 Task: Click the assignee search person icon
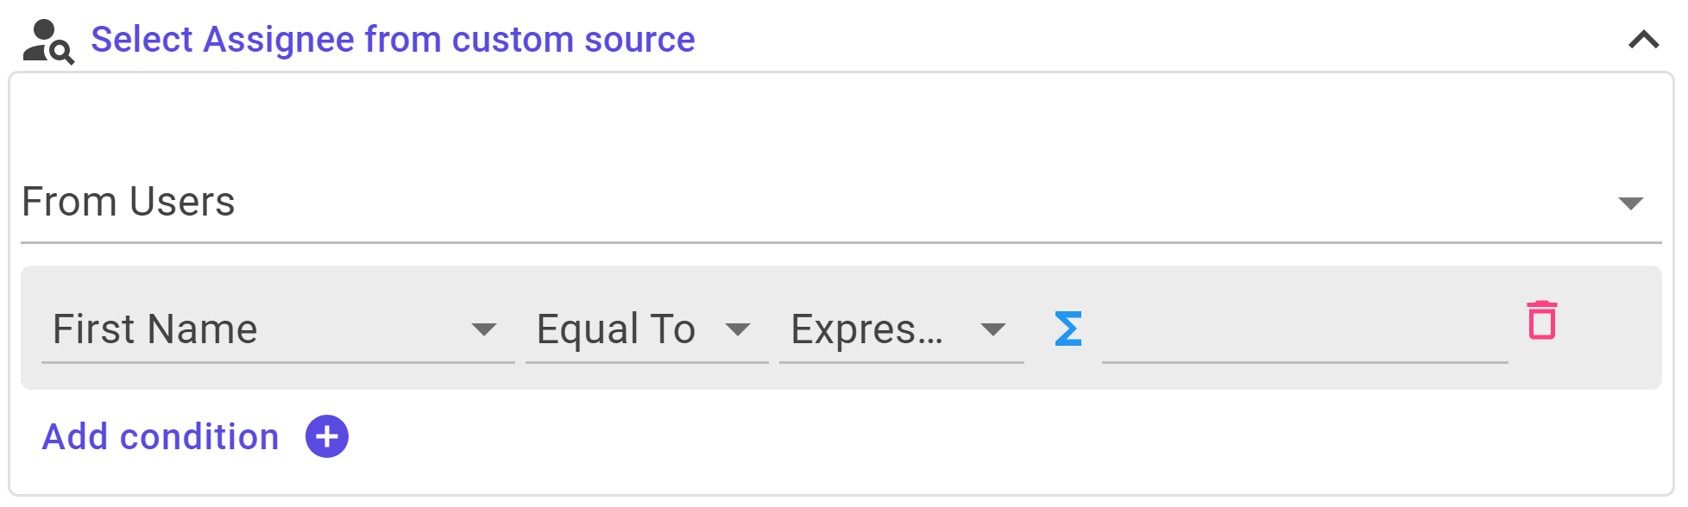tap(48, 41)
